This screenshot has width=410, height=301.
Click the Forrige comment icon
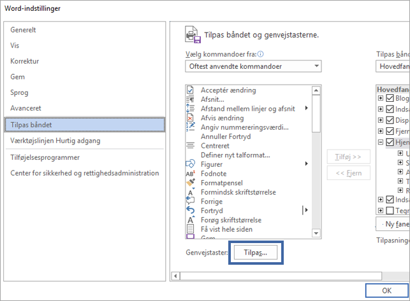point(190,201)
